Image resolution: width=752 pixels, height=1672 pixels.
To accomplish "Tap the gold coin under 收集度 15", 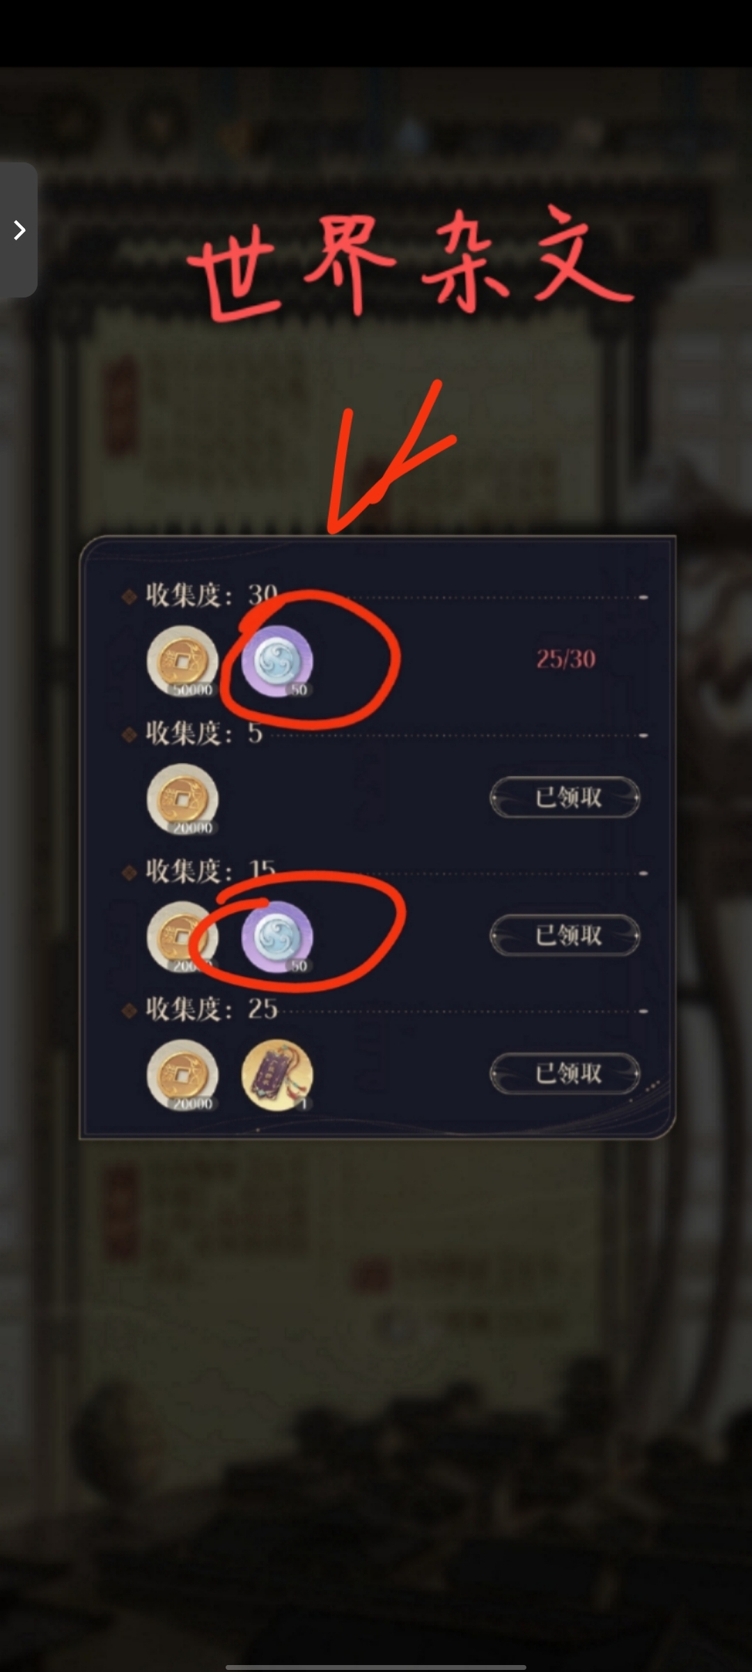I will pos(182,937).
